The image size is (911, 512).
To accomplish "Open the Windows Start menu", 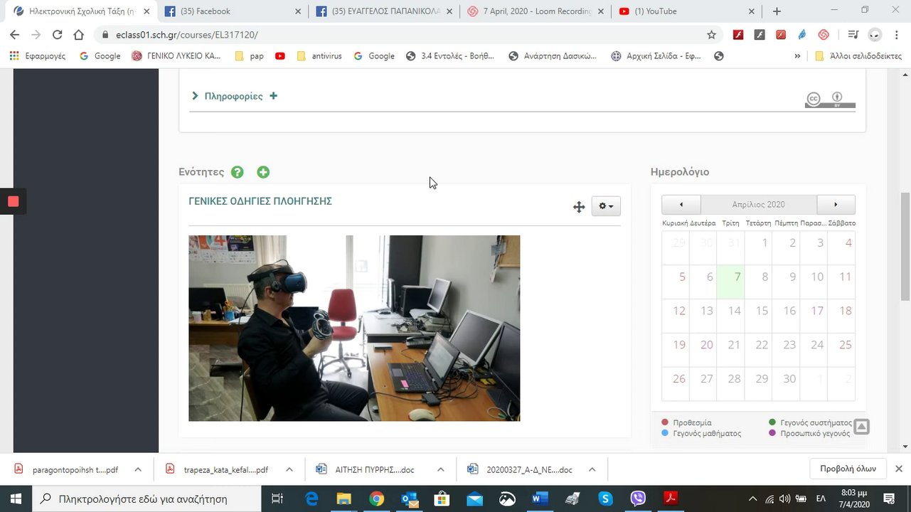I will (16, 498).
